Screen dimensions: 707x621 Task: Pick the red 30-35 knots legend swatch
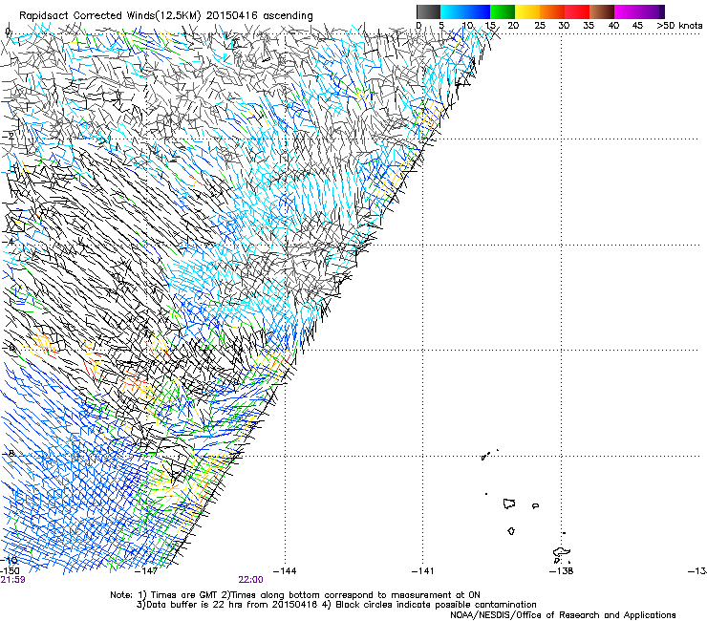click(x=577, y=11)
